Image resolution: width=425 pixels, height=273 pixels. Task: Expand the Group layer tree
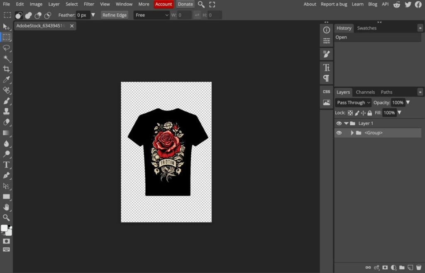coord(353,133)
